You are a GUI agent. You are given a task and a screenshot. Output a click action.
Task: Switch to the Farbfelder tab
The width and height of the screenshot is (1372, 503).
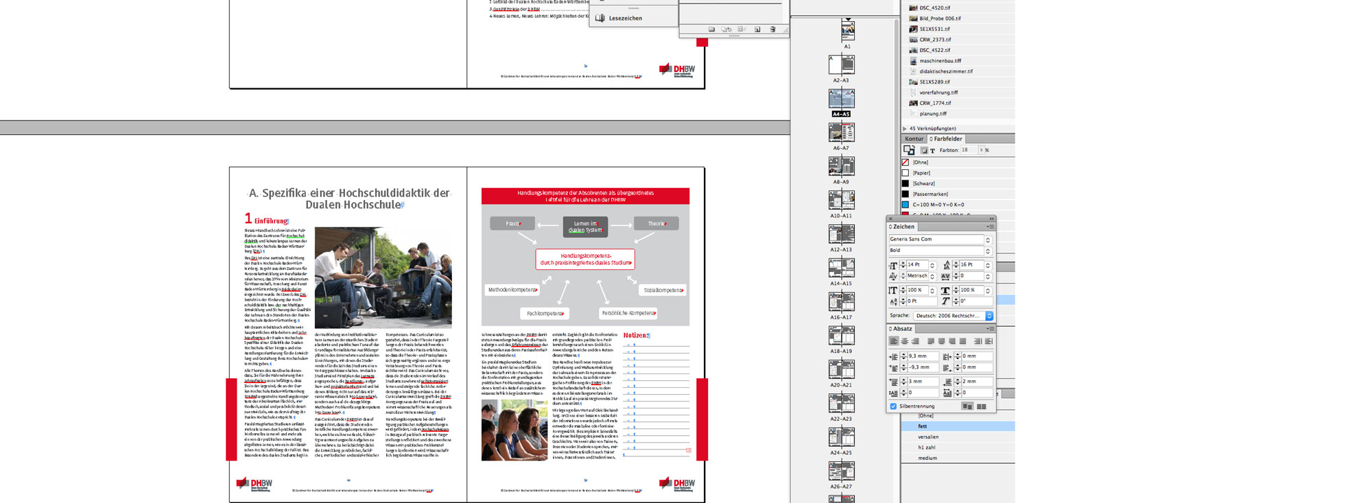pos(947,139)
